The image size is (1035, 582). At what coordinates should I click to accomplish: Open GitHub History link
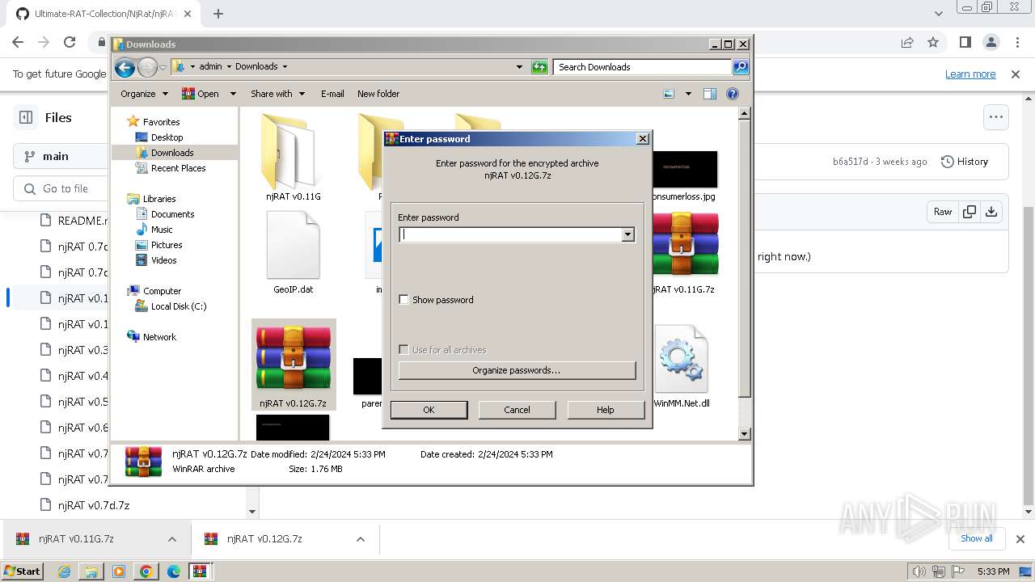click(965, 162)
